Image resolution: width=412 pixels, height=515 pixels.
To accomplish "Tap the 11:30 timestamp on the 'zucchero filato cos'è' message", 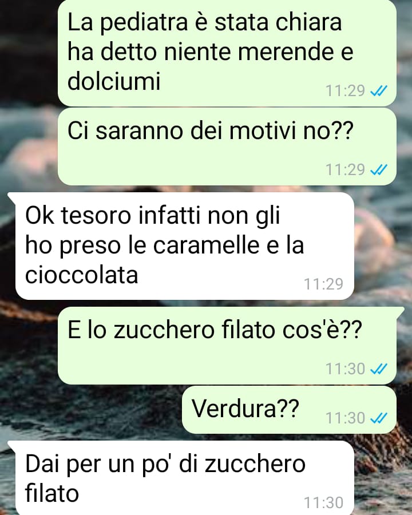I will click(345, 369).
